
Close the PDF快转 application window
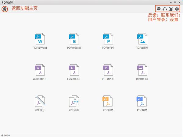[180, 2]
